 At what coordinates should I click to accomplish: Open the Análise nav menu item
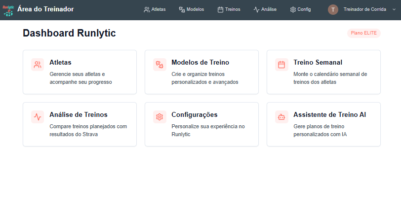pyautogui.click(x=265, y=9)
